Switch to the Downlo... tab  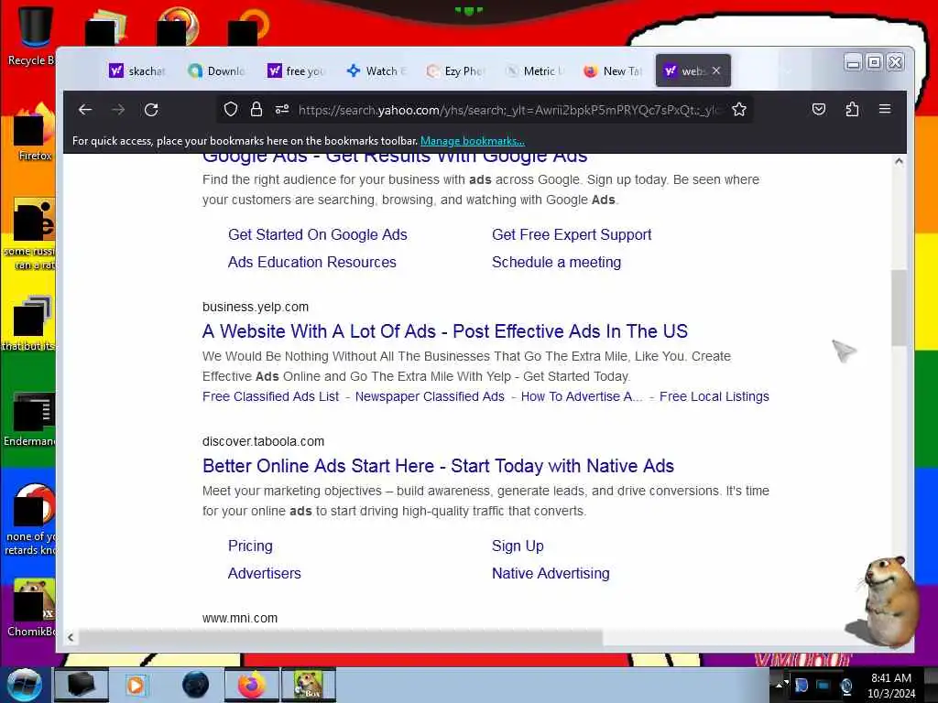click(x=216, y=71)
